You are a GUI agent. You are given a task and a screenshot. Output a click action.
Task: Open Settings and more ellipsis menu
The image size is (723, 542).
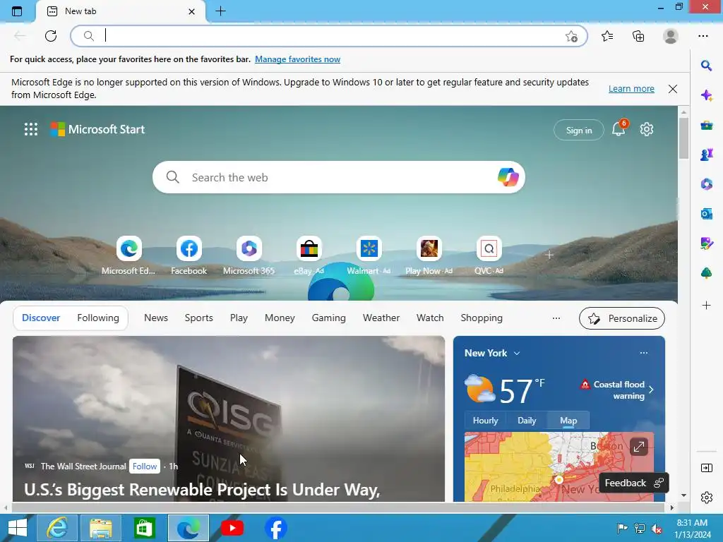[x=703, y=36]
